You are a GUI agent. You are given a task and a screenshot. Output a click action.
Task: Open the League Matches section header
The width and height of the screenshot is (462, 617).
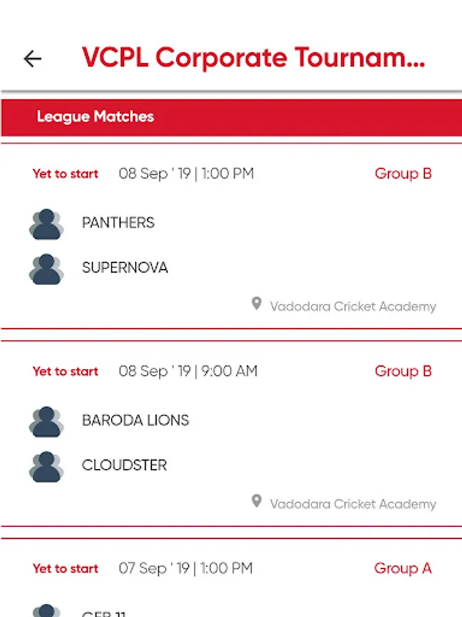[231, 117]
